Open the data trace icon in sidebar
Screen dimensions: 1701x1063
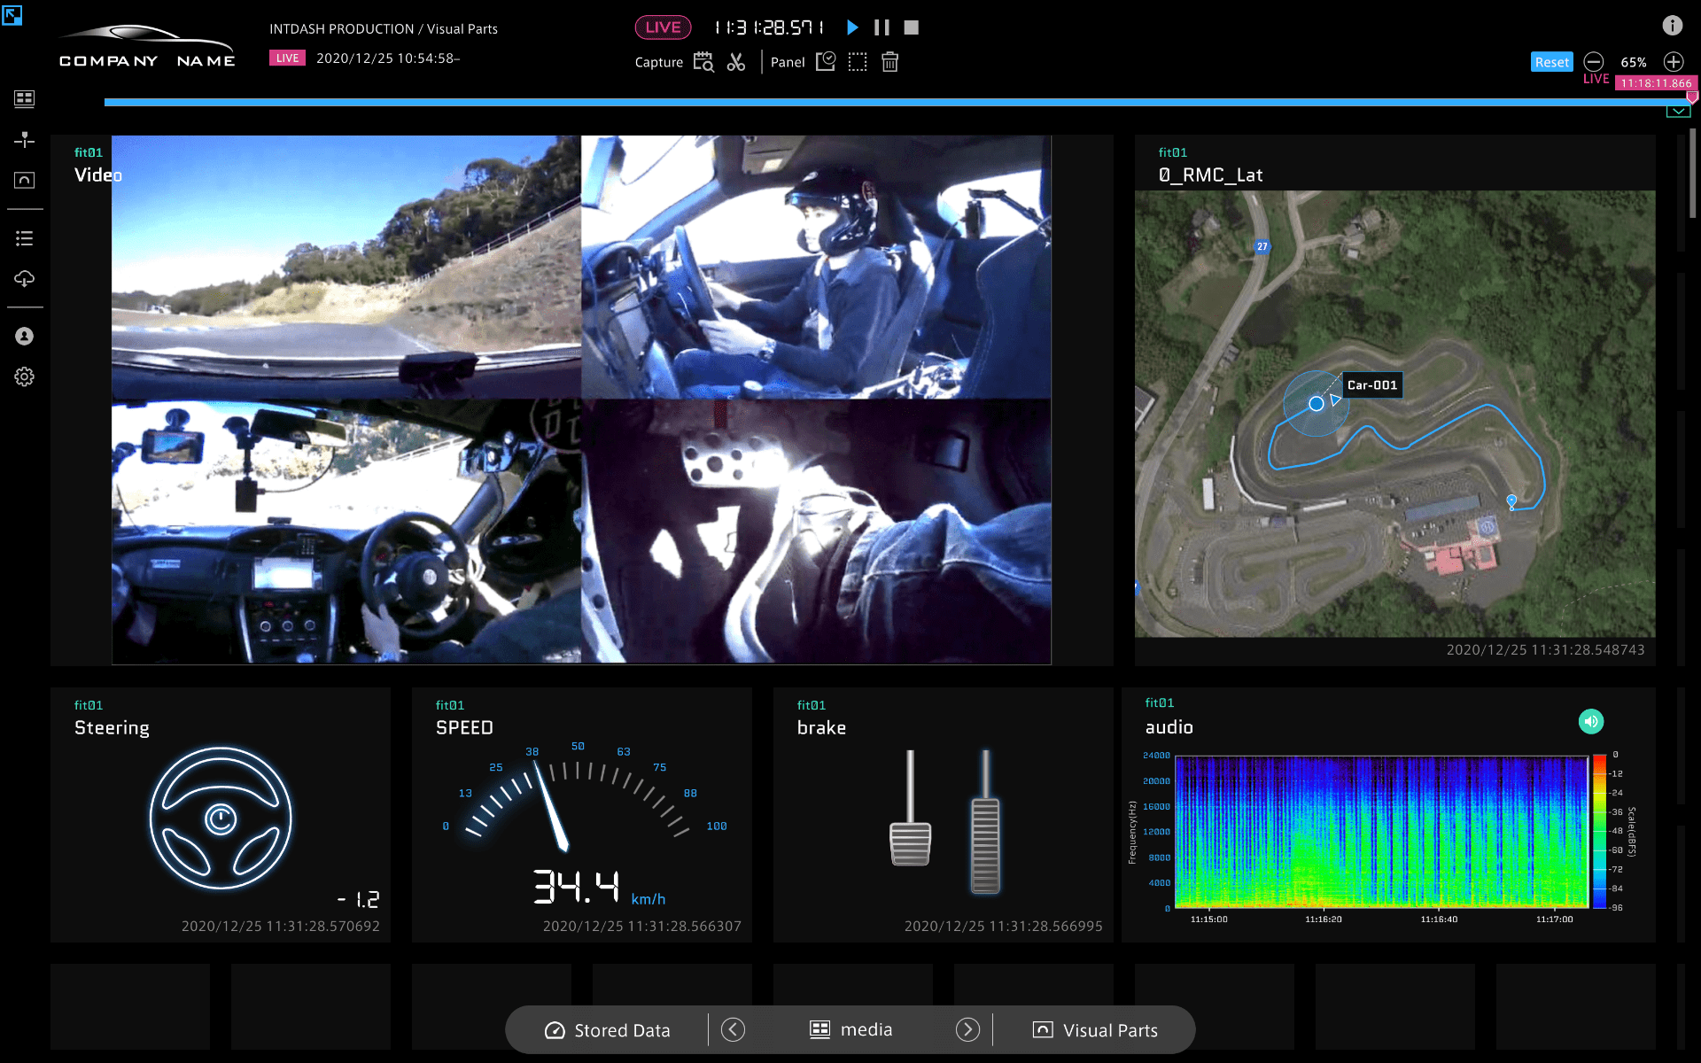(24, 139)
